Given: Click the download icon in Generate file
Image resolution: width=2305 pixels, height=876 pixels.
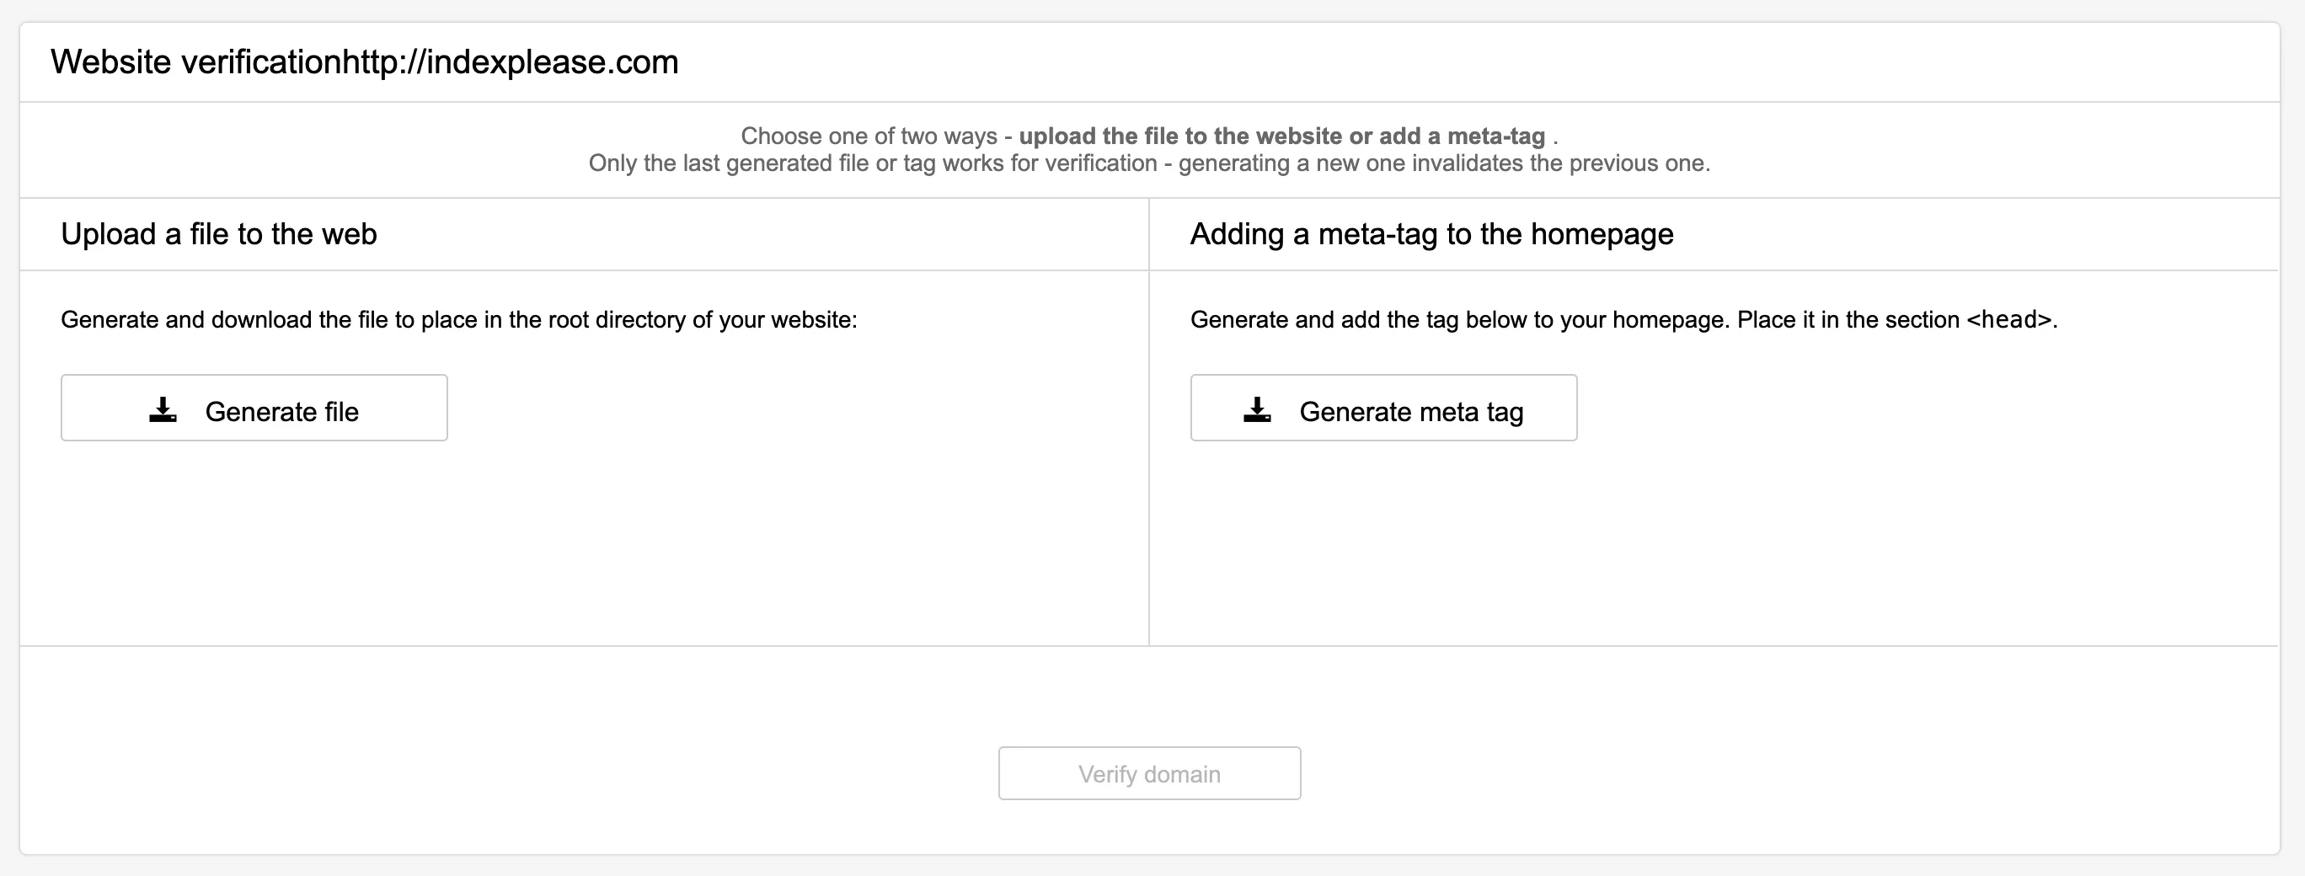Looking at the screenshot, I should 163,410.
